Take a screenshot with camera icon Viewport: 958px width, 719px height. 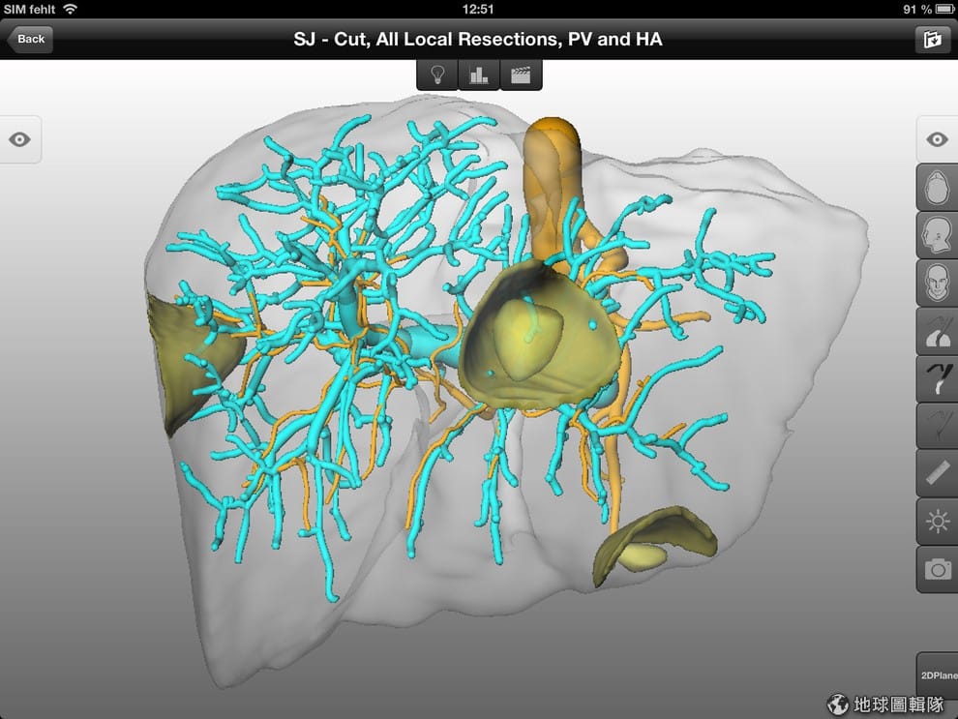(x=938, y=569)
